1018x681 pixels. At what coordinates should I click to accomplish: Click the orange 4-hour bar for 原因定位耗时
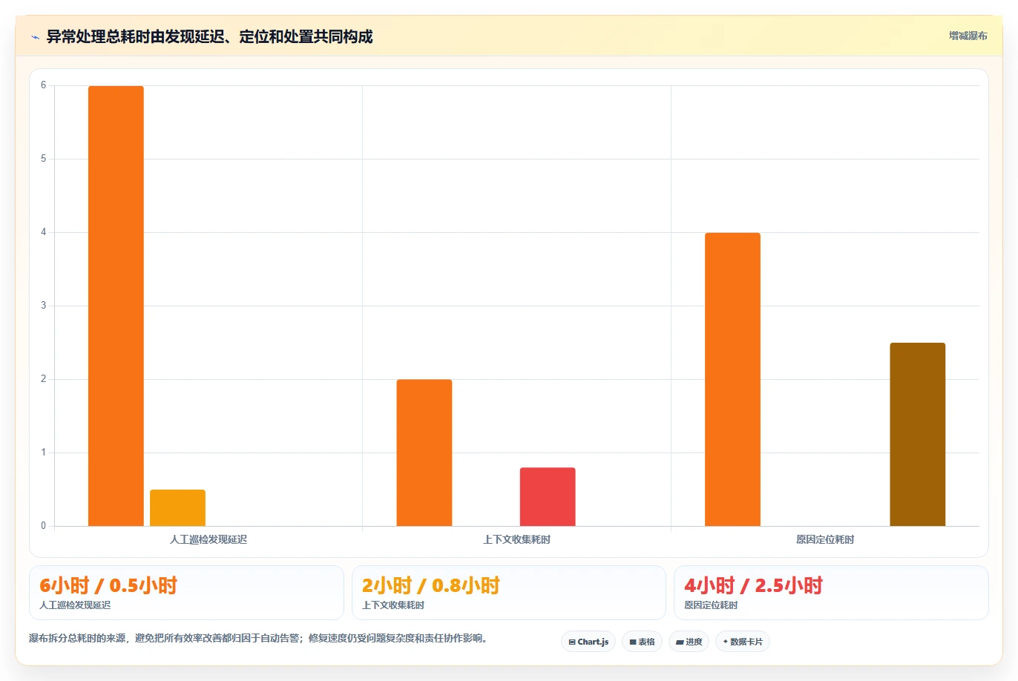732,379
